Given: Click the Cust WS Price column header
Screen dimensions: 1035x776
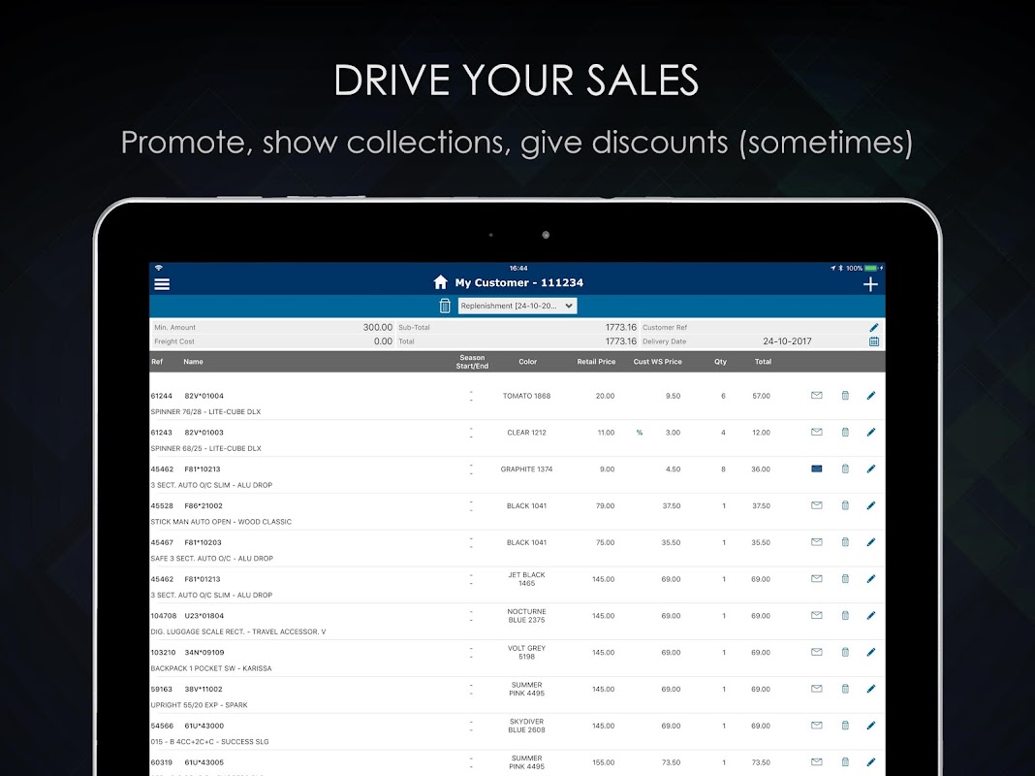Looking at the screenshot, I should (657, 361).
